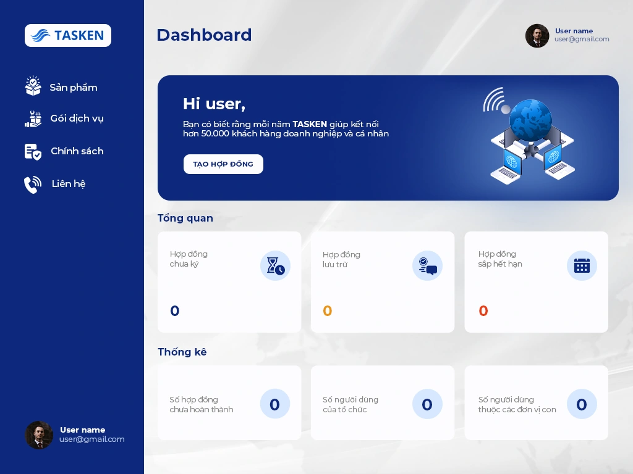Select the Số người dùng thuộc các đơn vị con label
633x474 pixels.
coord(517,404)
